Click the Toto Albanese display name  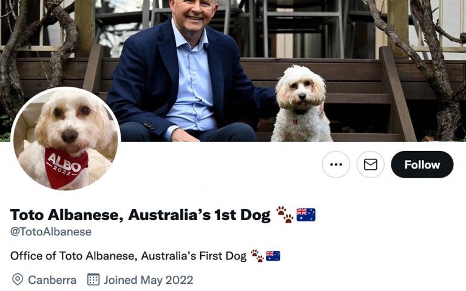[140, 215]
